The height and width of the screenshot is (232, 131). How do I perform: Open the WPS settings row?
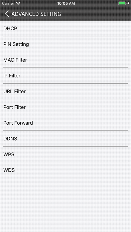tap(65, 154)
